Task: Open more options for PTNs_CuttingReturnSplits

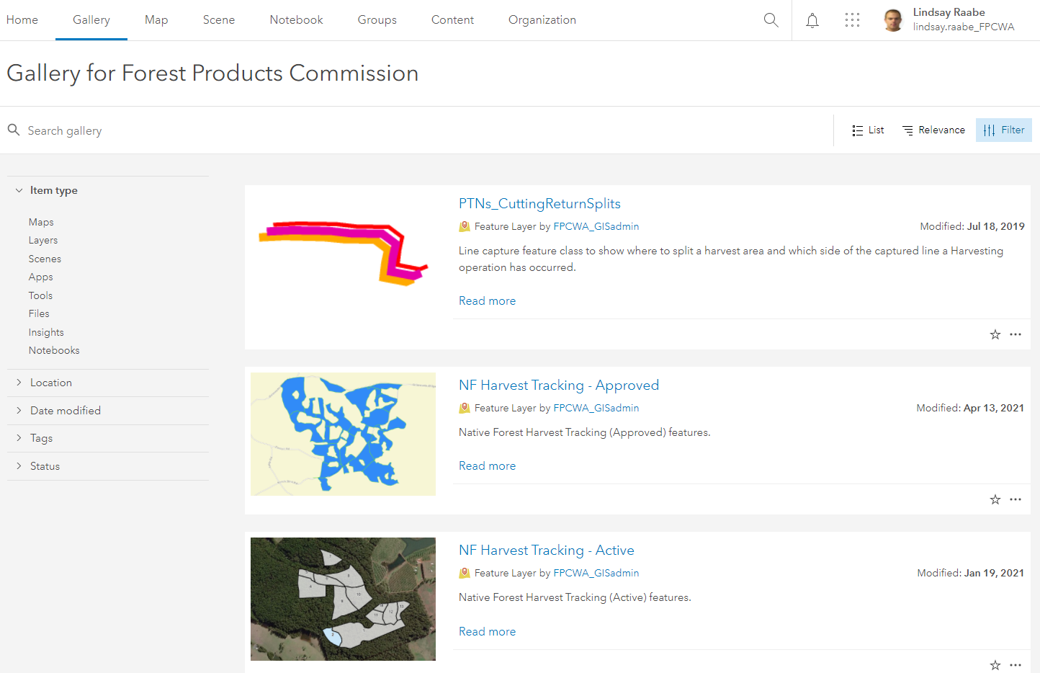Action: (1016, 334)
